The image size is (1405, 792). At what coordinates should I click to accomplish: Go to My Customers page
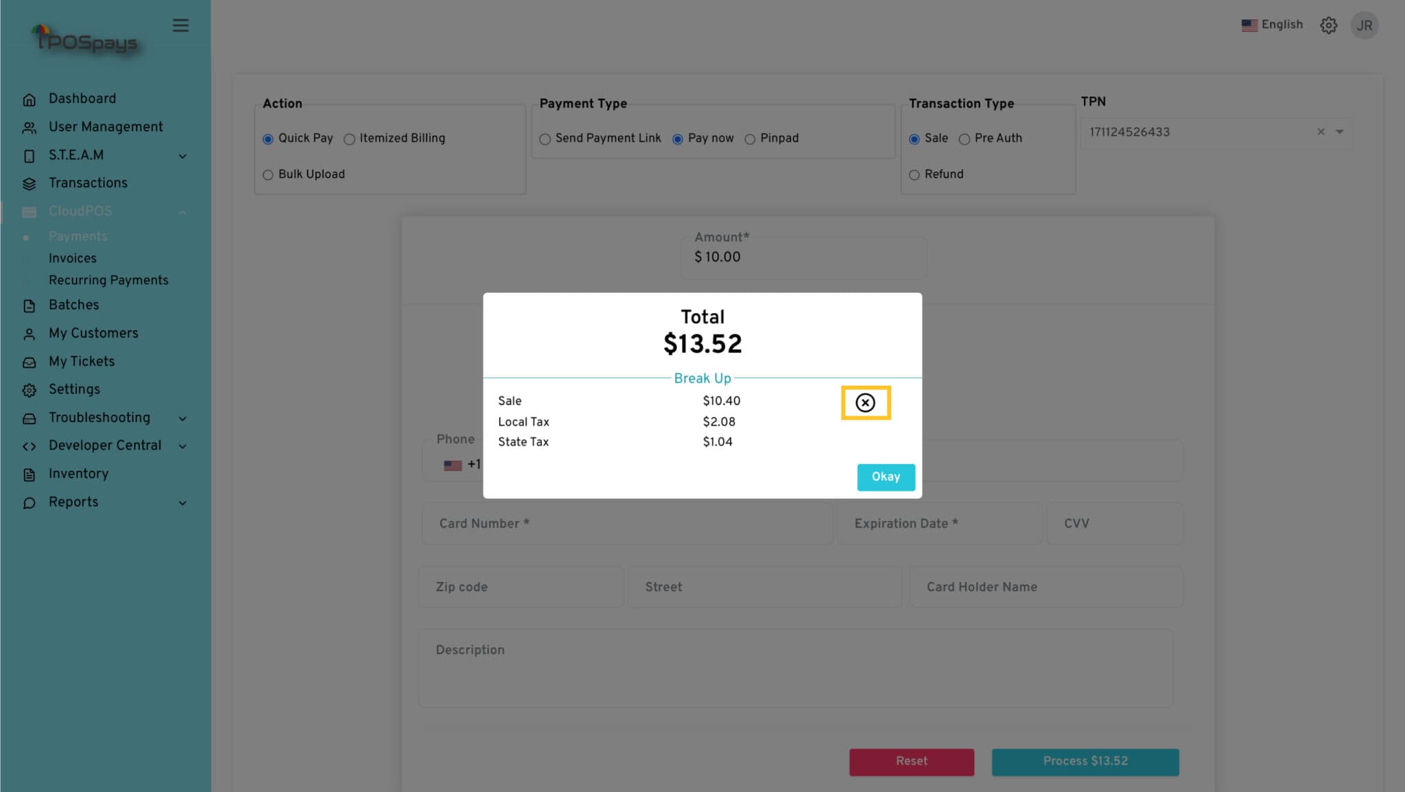tap(93, 333)
